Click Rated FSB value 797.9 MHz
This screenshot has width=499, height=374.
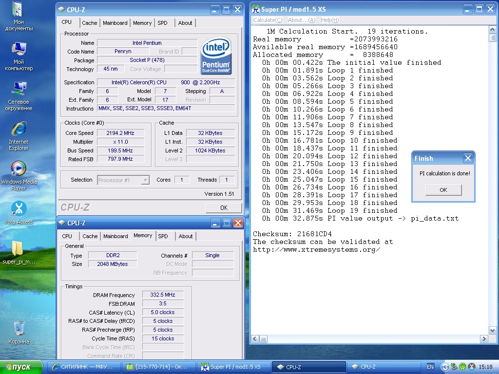pos(120,159)
